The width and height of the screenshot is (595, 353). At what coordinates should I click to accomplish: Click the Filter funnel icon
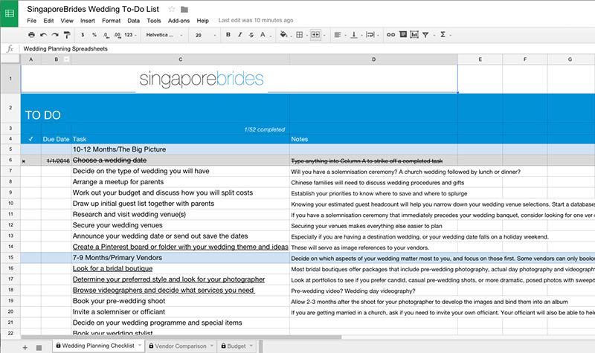pos(425,35)
